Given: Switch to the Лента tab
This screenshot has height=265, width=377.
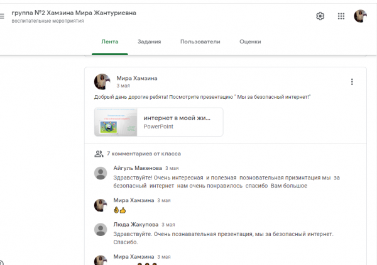Looking at the screenshot, I should [x=109, y=42].
